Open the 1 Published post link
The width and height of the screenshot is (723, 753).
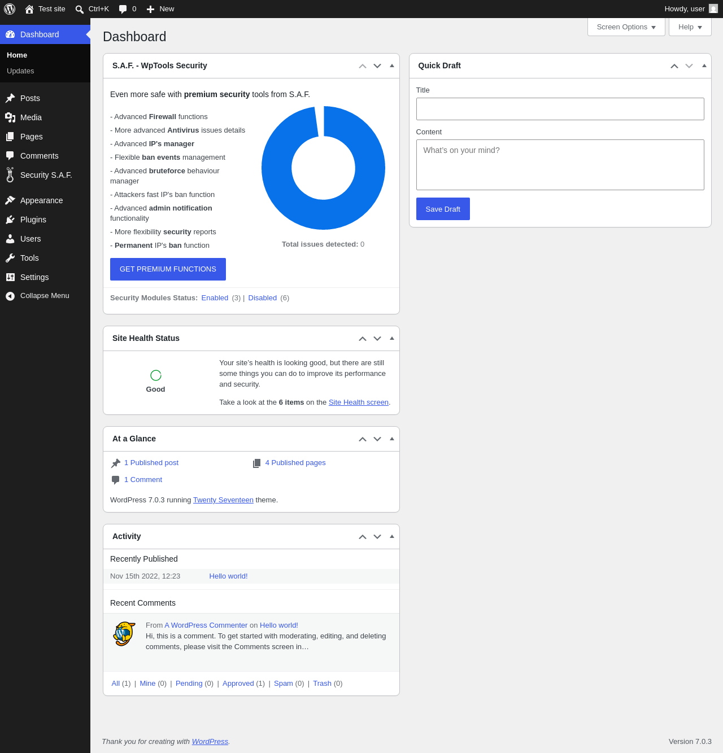point(151,463)
